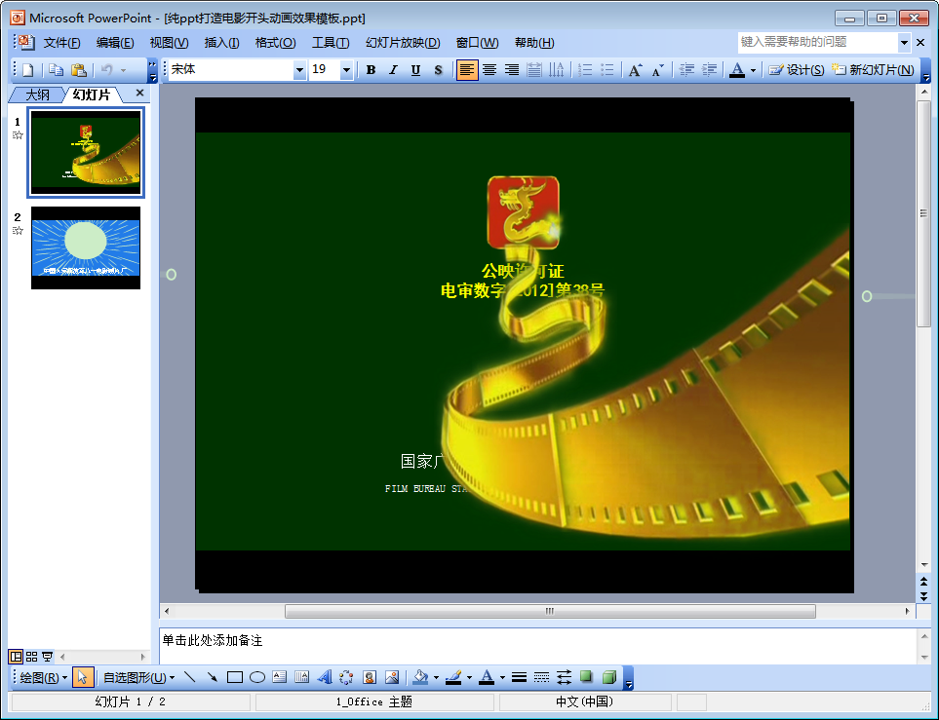This screenshot has width=939, height=720.
Task: Decrease font size icon
Action: pyautogui.click(x=657, y=70)
